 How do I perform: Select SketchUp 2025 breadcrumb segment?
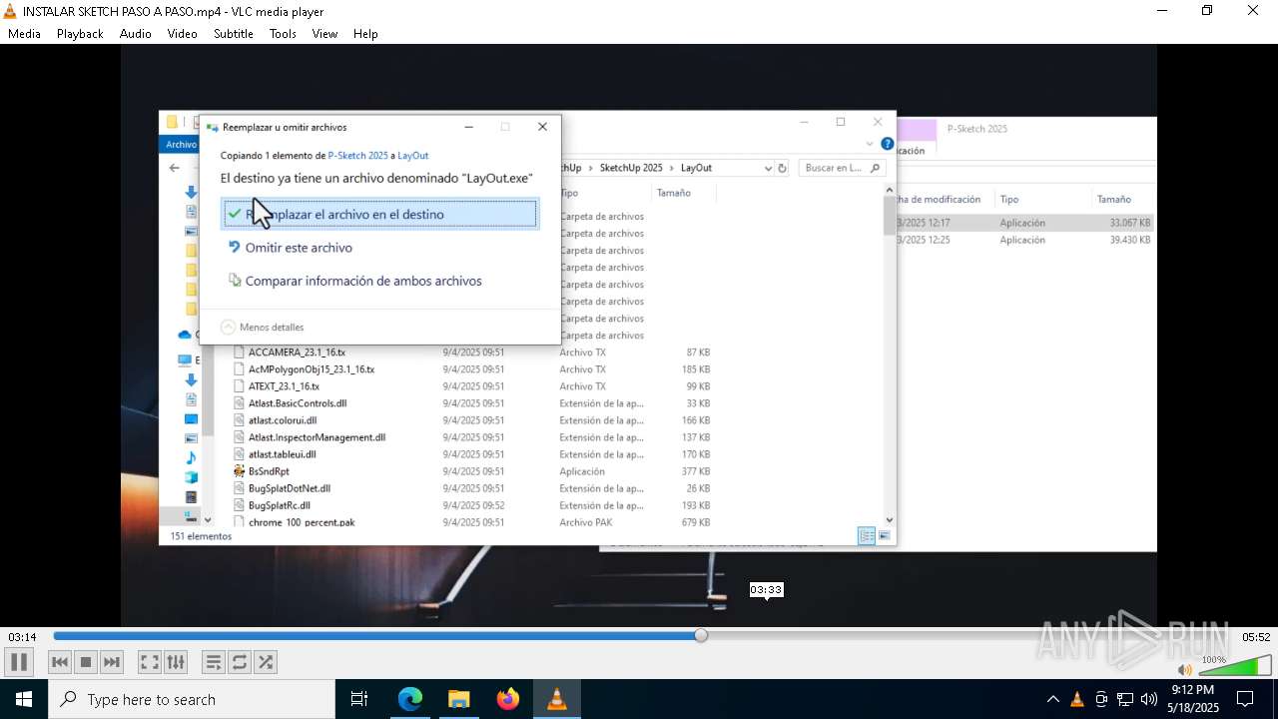pos(631,168)
